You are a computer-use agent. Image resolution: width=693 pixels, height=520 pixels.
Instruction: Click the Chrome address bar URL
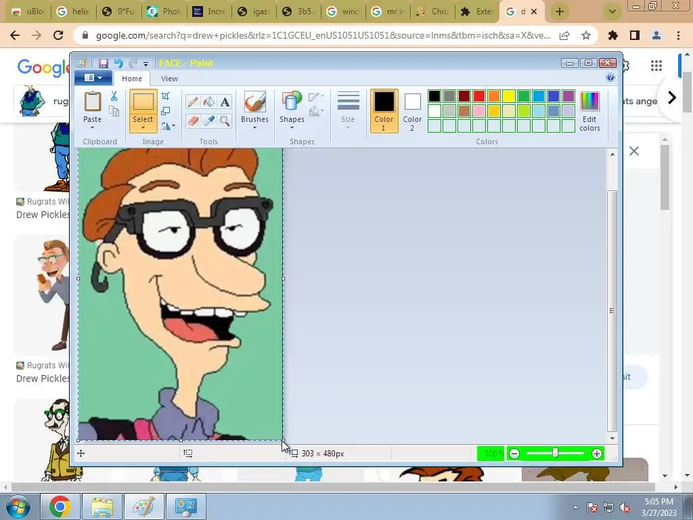[323, 35]
